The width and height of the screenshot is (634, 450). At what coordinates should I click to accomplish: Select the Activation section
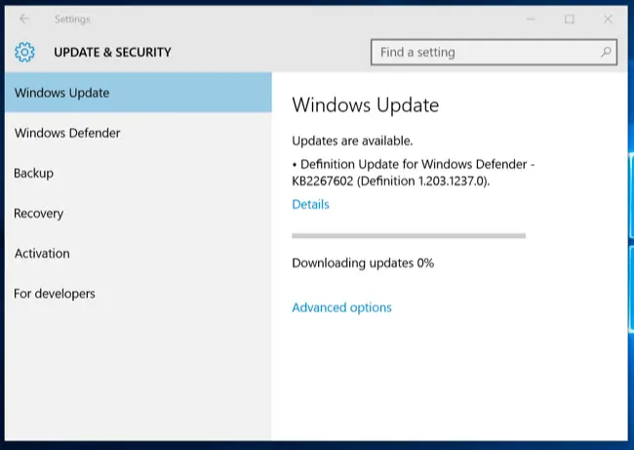(139, 254)
